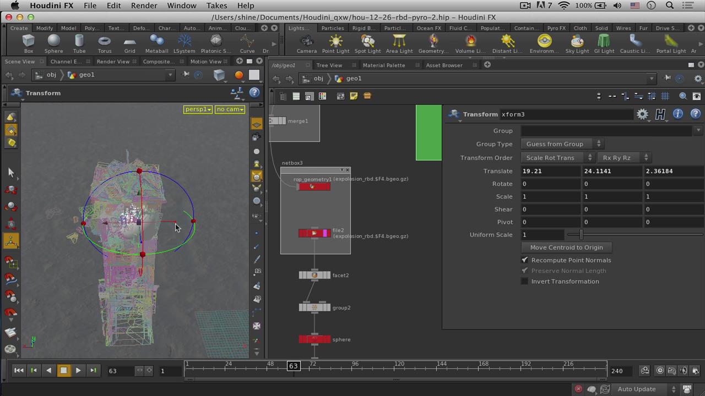Image resolution: width=705 pixels, height=396 pixels.
Task: Edit the node name field xform3
Action: tap(566, 114)
